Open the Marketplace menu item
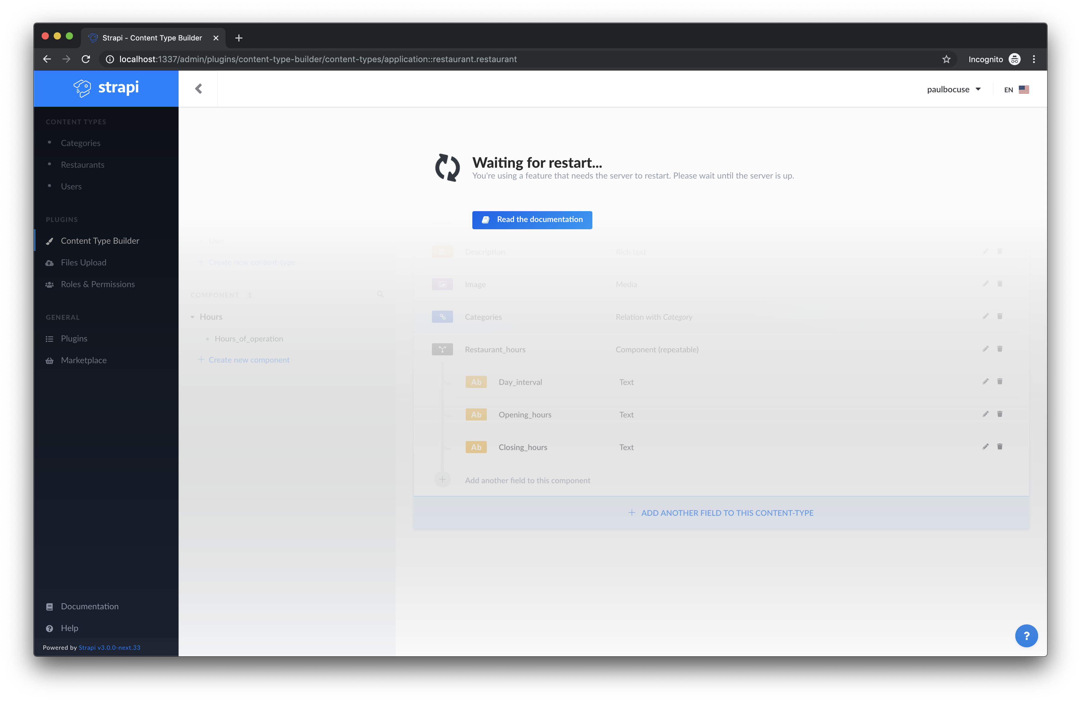Image resolution: width=1081 pixels, height=701 pixels. (84, 360)
